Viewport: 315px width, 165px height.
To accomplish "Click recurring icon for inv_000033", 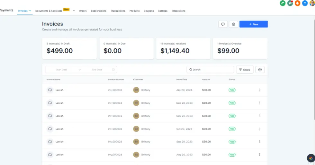I will pyautogui.click(x=50, y=90).
